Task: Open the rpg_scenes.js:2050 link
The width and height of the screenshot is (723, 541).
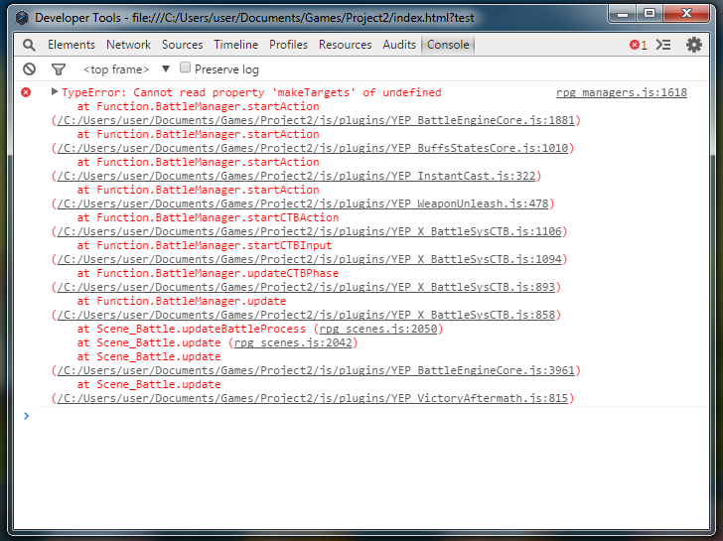Action: pyautogui.click(x=378, y=329)
